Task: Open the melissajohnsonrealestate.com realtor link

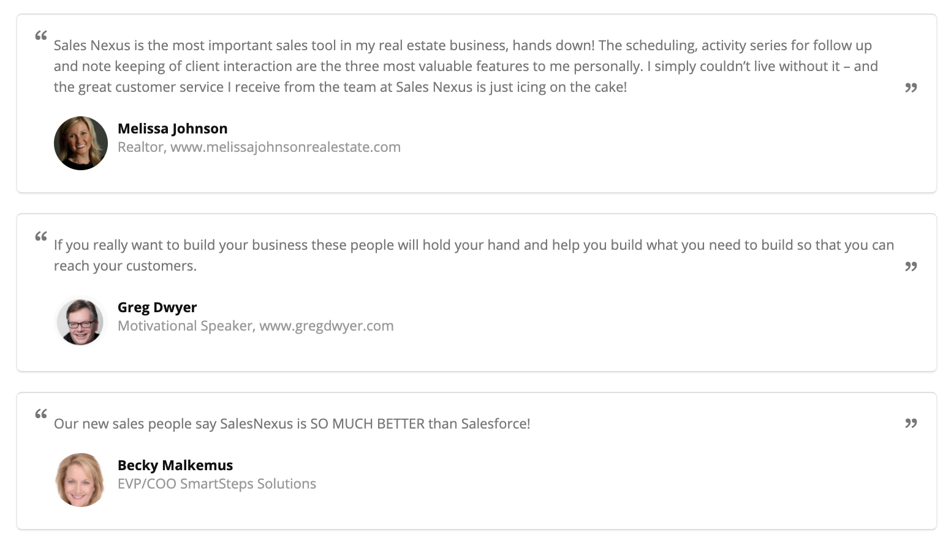Action: coord(286,147)
